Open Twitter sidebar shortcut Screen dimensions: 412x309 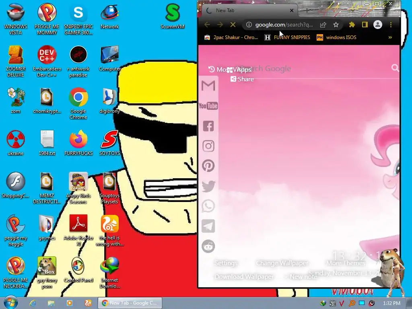[x=208, y=186]
